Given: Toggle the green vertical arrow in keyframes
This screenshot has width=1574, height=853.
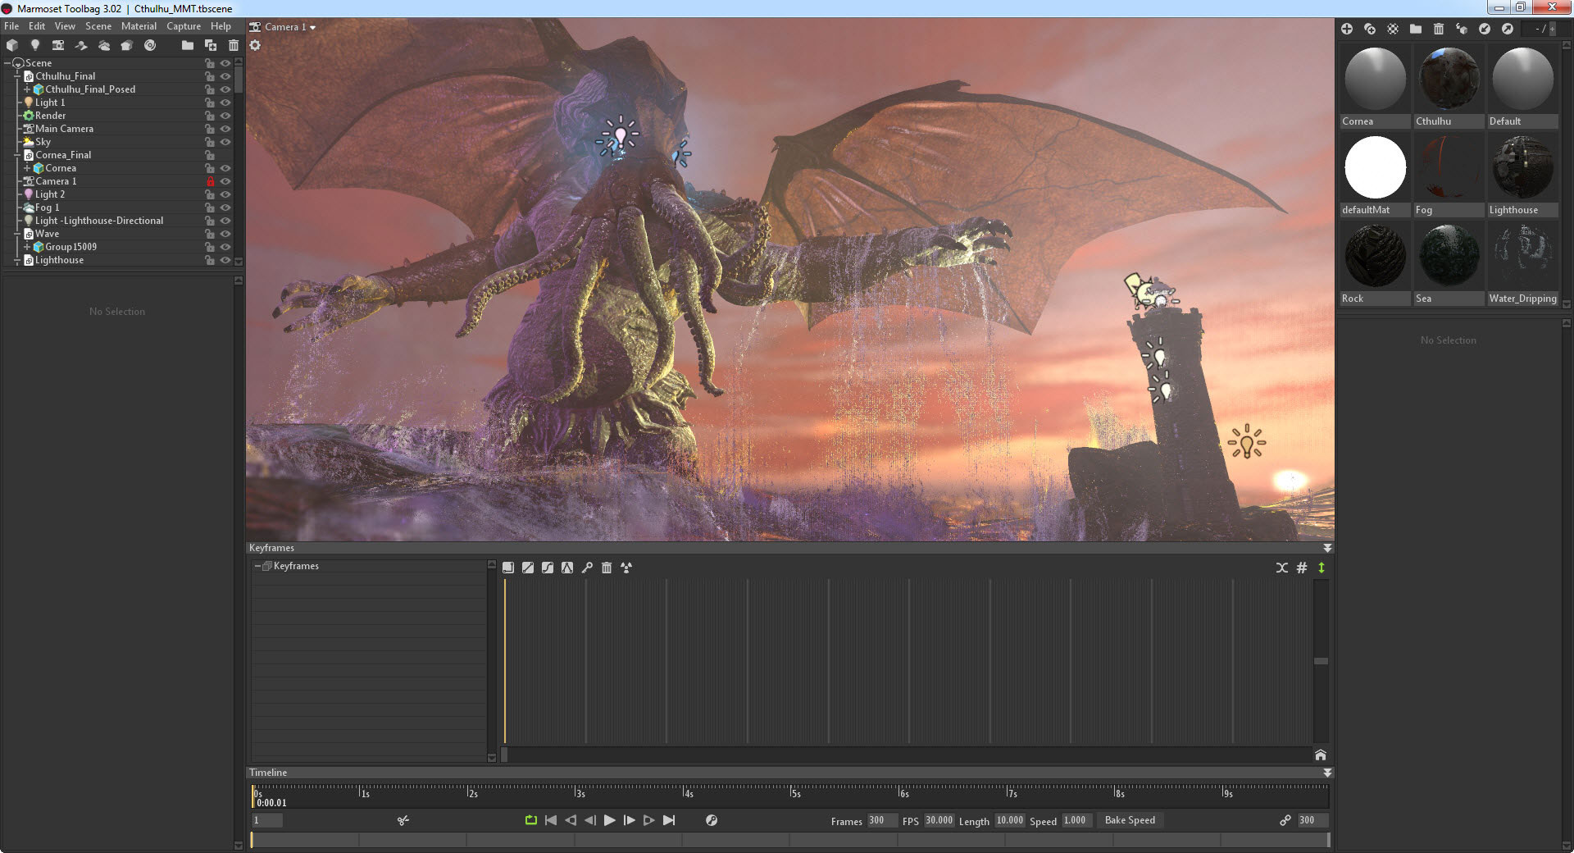Looking at the screenshot, I should click(1322, 568).
